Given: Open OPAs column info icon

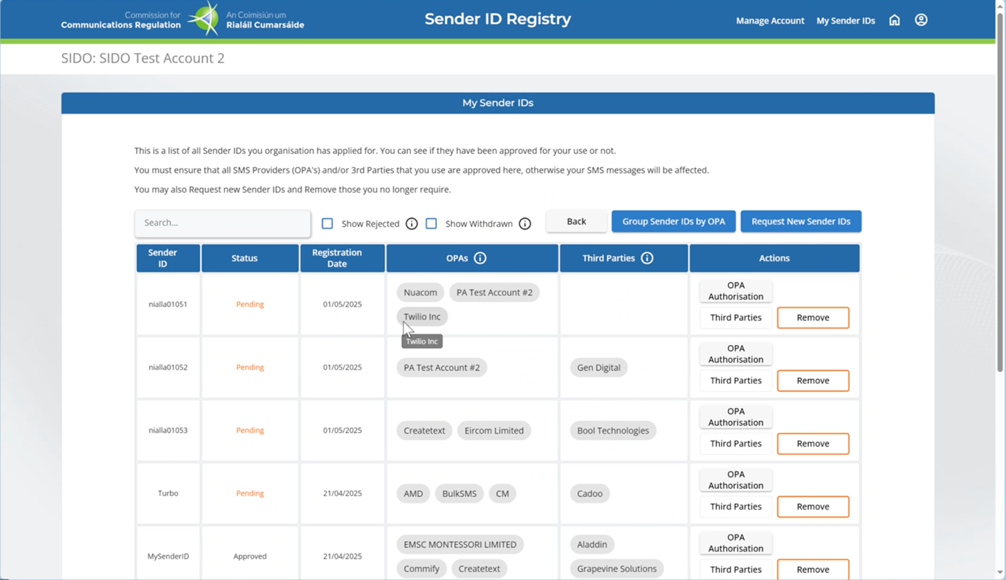Looking at the screenshot, I should point(480,258).
